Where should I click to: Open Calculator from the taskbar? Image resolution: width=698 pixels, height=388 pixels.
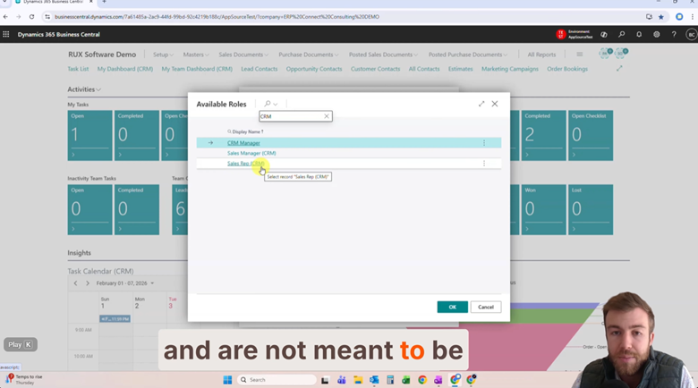point(390,380)
